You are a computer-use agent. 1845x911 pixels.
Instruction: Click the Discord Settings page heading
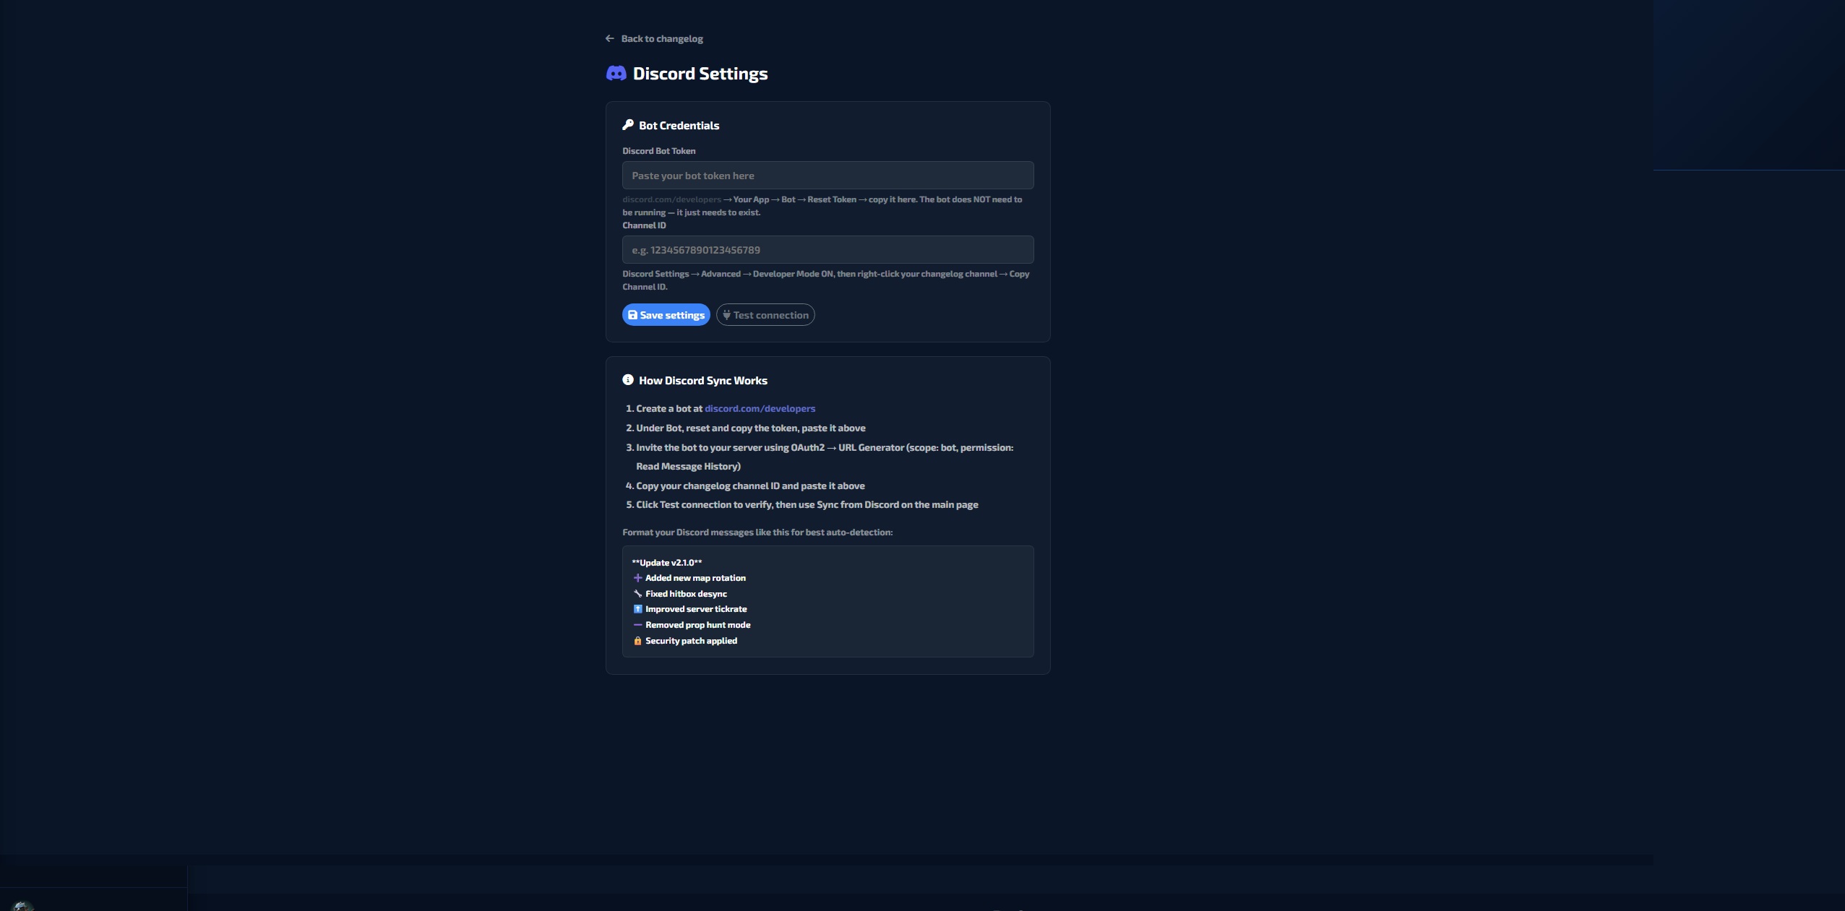click(700, 74)
